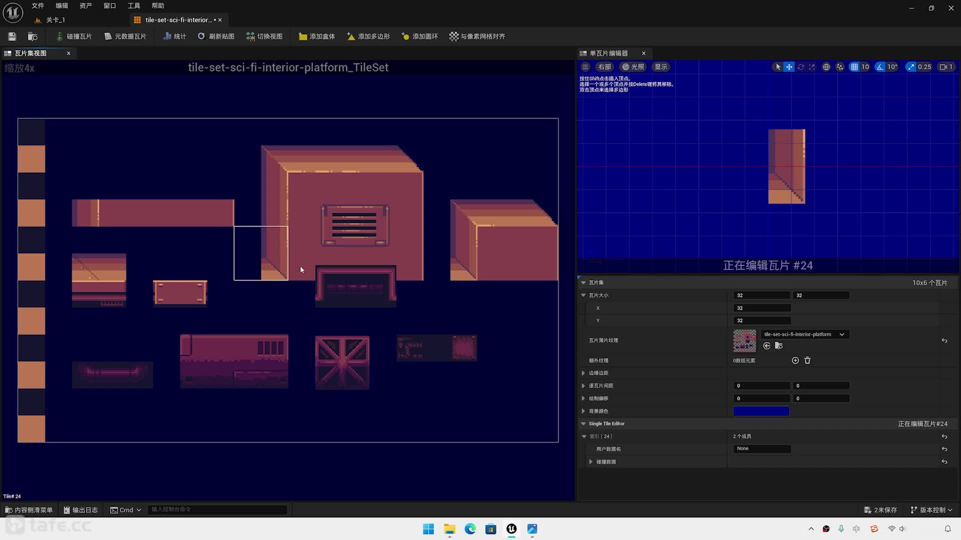Open rotation snap 10° dropdown
The width and height of the screenshot is (961, 540).
pyautogui.click(x=892, y=67)
